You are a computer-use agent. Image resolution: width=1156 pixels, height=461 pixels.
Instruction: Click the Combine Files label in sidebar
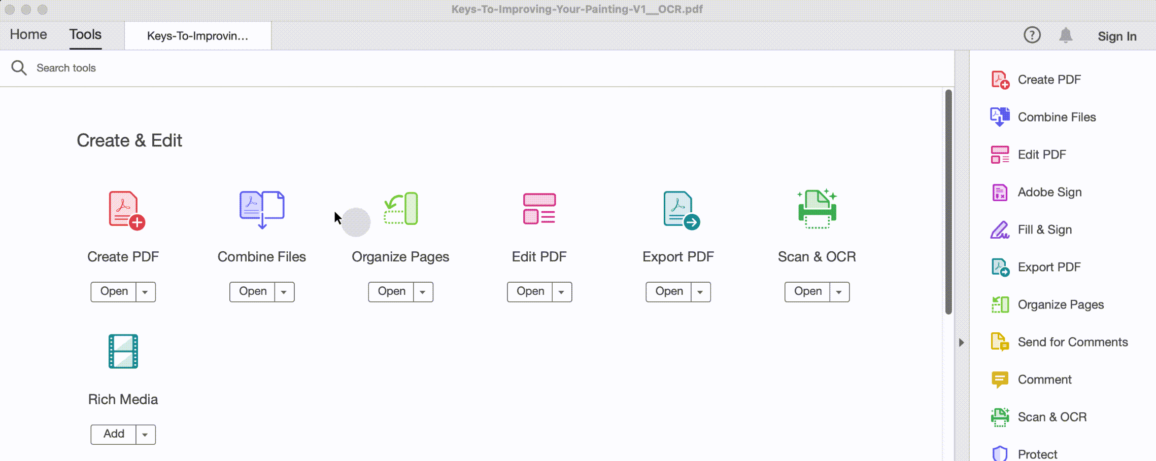click(x=1057, y=117)
